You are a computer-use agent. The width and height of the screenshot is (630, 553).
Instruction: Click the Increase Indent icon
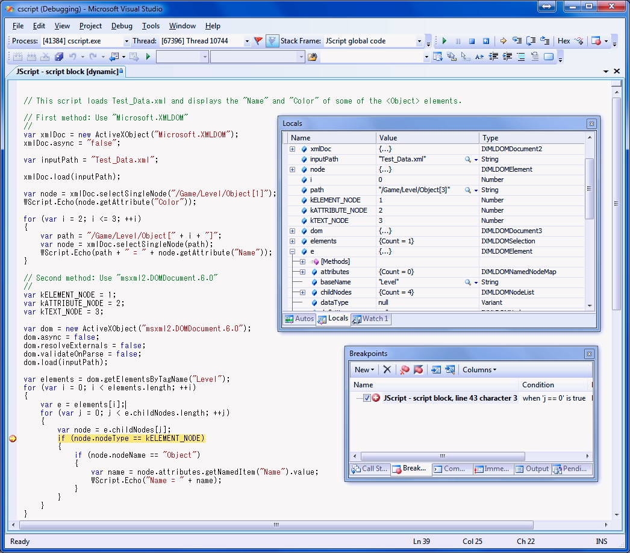(x=508, y=57)
